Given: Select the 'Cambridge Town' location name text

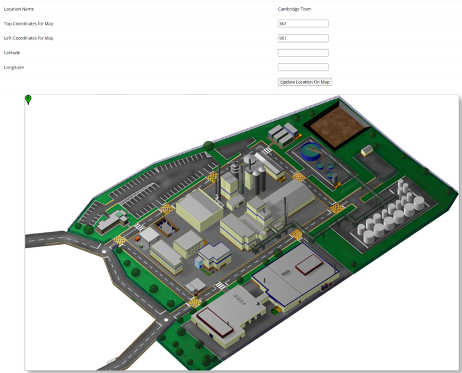Looking at the screenshot, I should click(295, 9).
